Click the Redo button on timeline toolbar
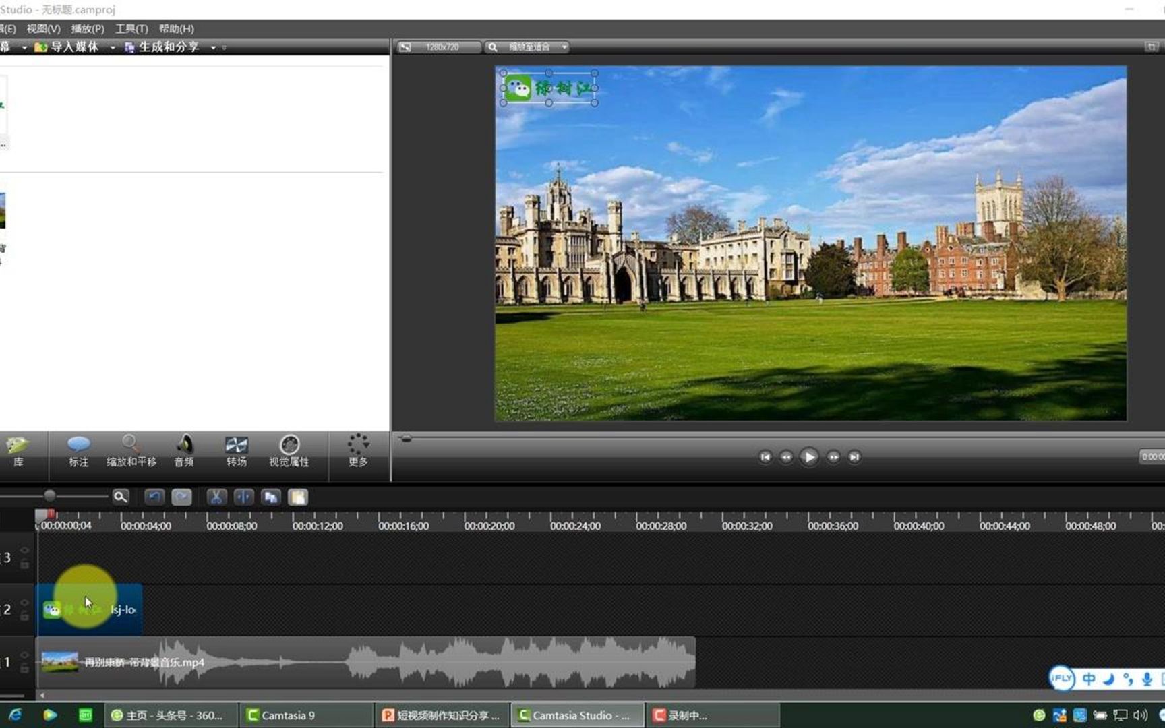Screen dimensions: 1165x728 click(181, 497)
